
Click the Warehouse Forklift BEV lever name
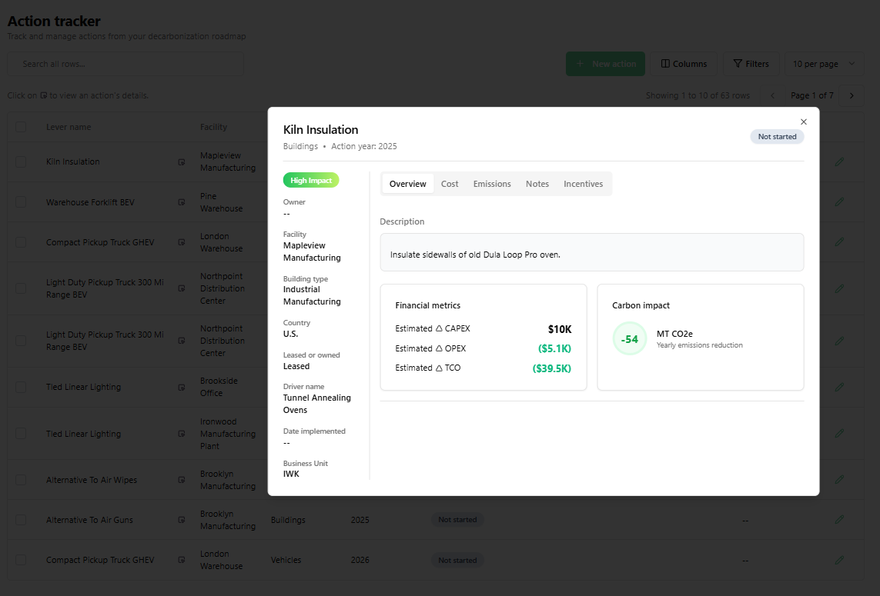coord(90,202)
